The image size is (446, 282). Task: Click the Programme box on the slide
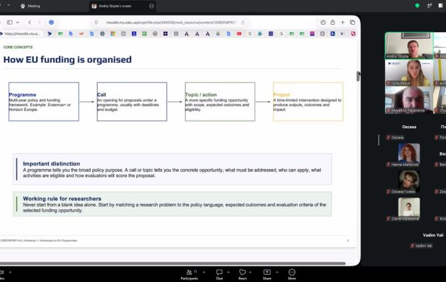[44, 102]
